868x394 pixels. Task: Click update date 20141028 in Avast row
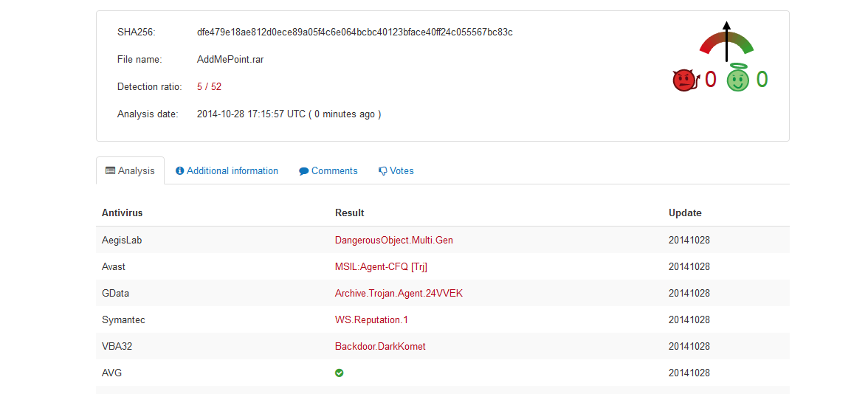coord(689,266)
